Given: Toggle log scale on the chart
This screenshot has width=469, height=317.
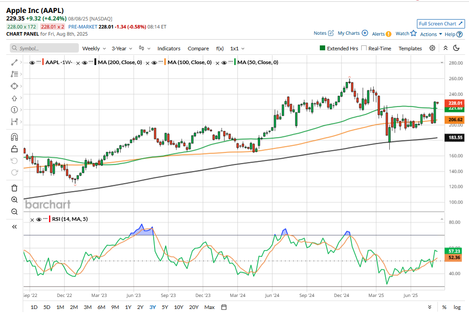Looking at the screenshot, I should pyautogui.click(x=457, y=307).
